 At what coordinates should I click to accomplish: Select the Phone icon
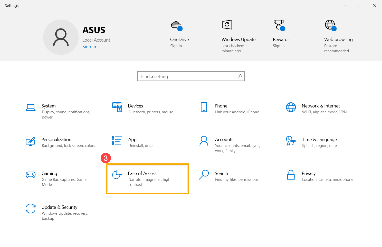tap(204, 107)
